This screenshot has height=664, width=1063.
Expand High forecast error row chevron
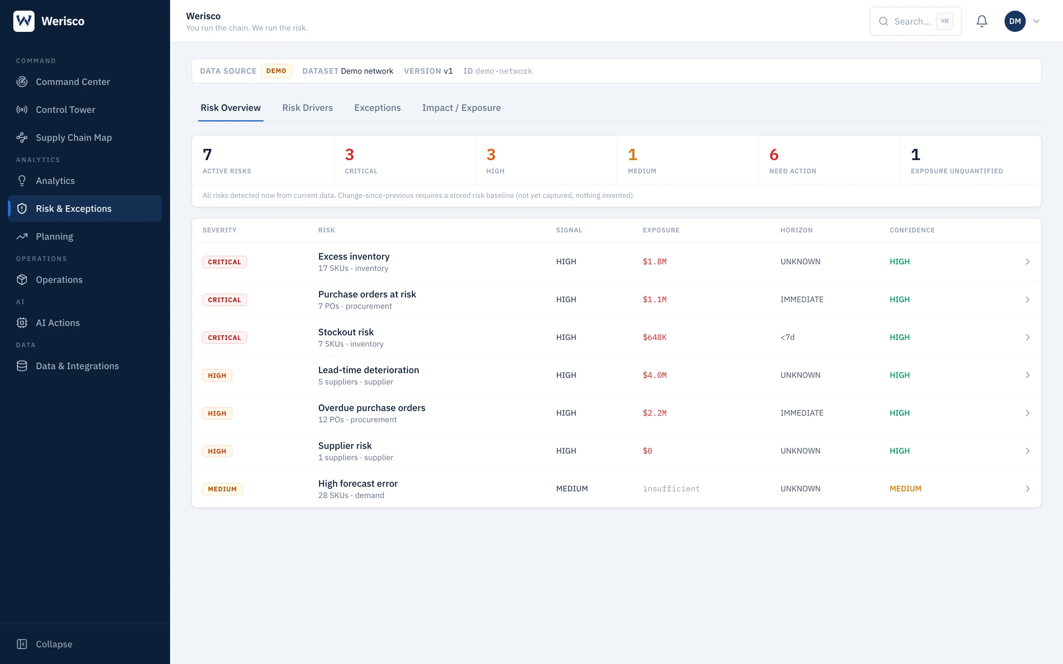pyautogui.click(x=1028, y=489)
